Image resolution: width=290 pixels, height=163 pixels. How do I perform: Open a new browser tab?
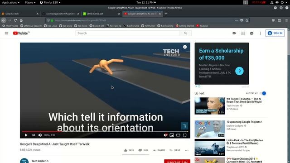(166, 14)
